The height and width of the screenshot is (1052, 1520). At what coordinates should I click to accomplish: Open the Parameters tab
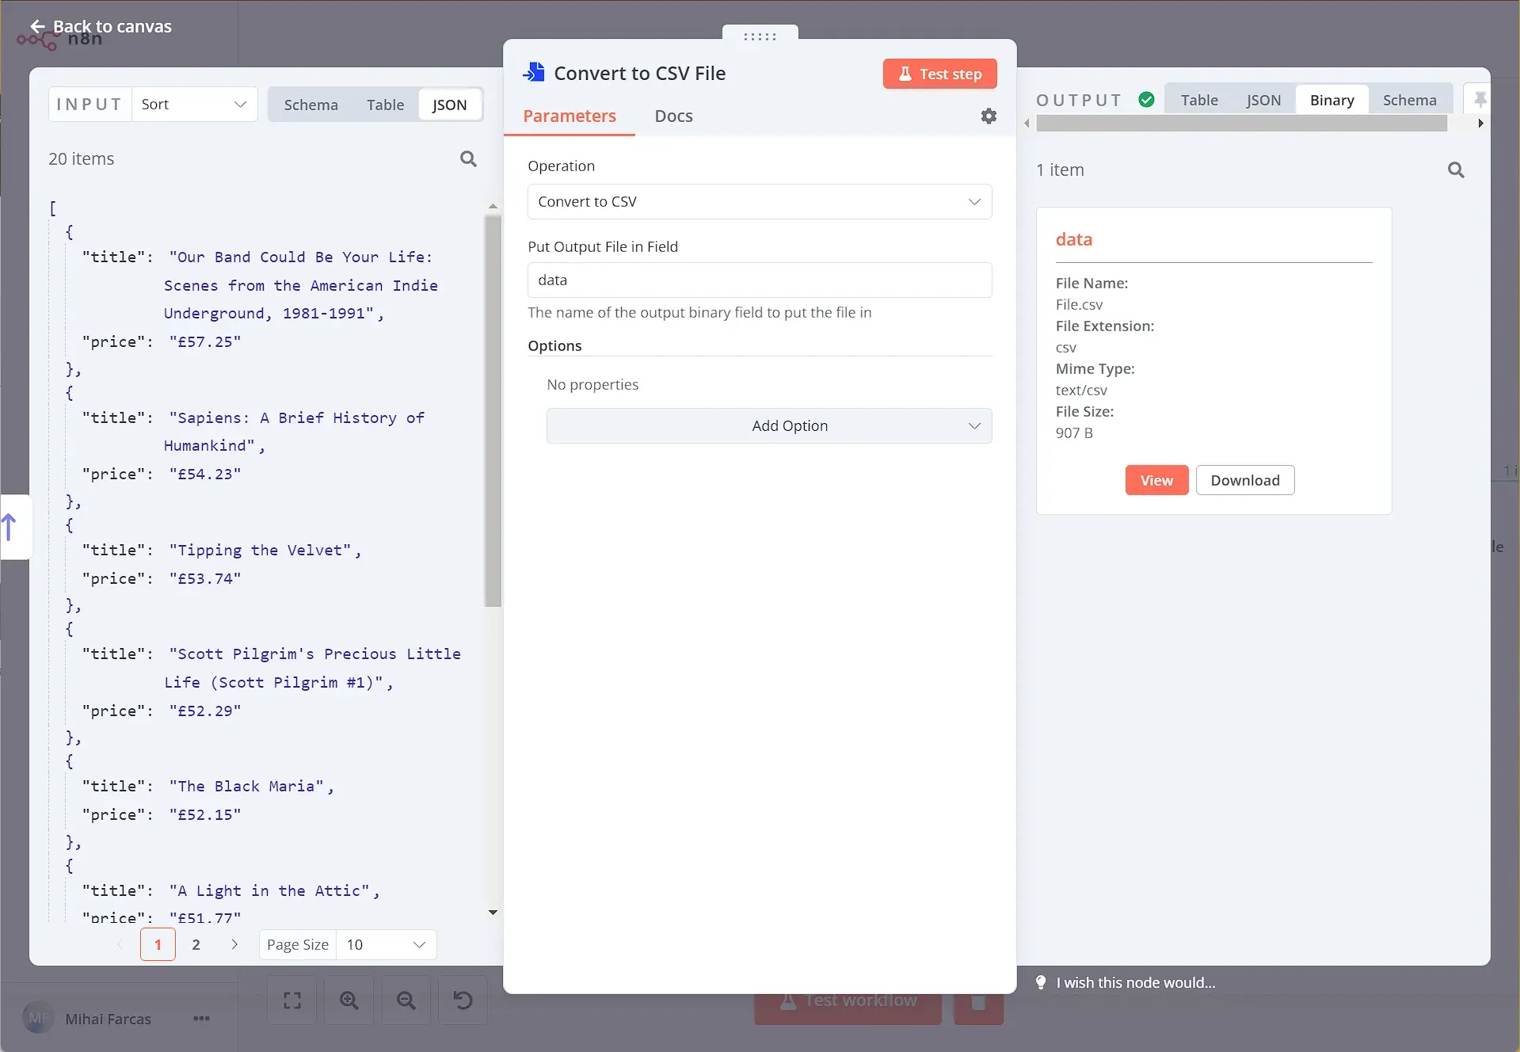coord(570,116)
